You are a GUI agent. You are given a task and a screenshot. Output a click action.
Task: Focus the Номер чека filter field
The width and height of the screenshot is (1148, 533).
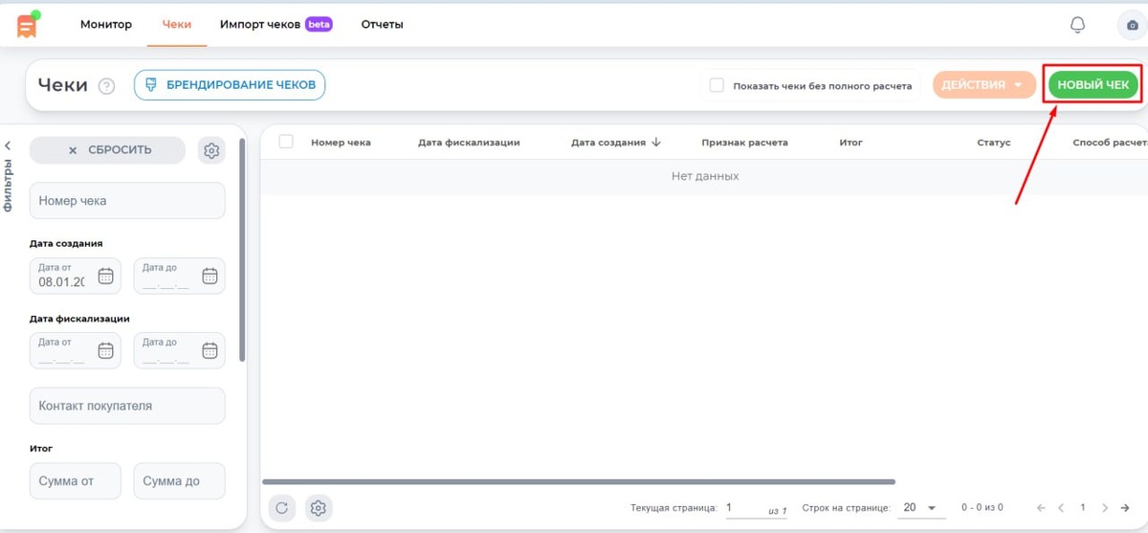pos(127,201)
